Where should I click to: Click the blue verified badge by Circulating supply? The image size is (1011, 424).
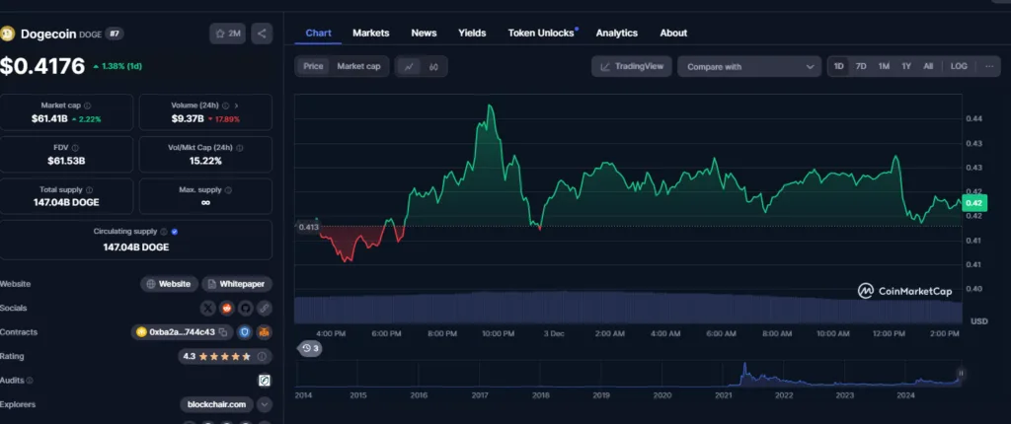point(175,232)
